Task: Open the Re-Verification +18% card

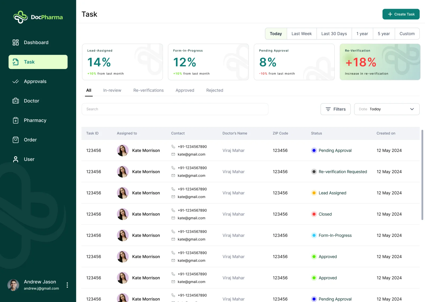Action: 380,62
